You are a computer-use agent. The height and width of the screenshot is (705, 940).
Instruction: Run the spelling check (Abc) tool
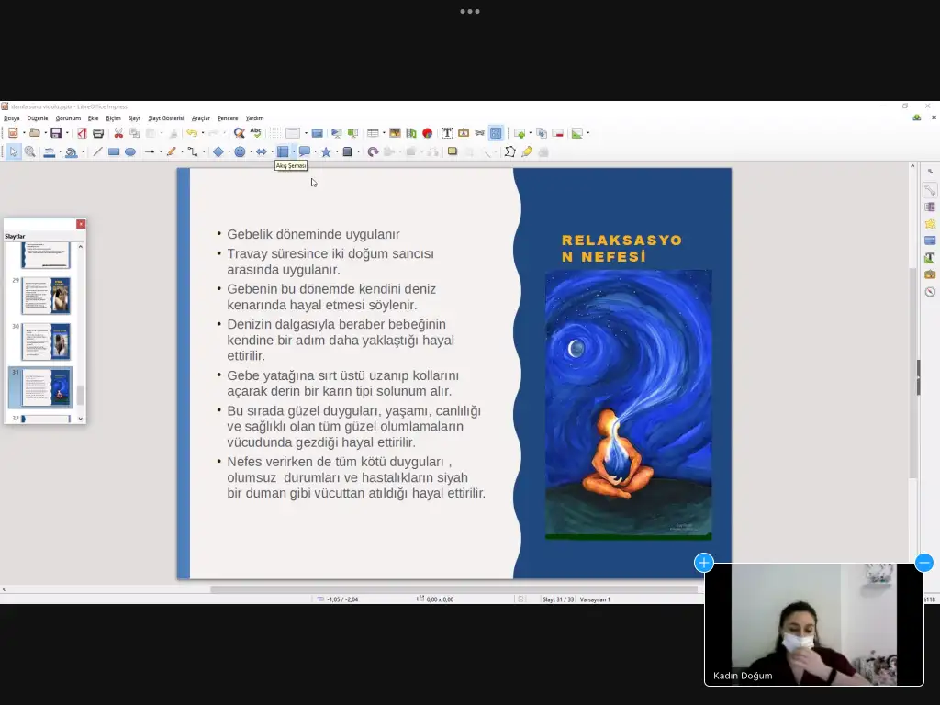(256, 133)
